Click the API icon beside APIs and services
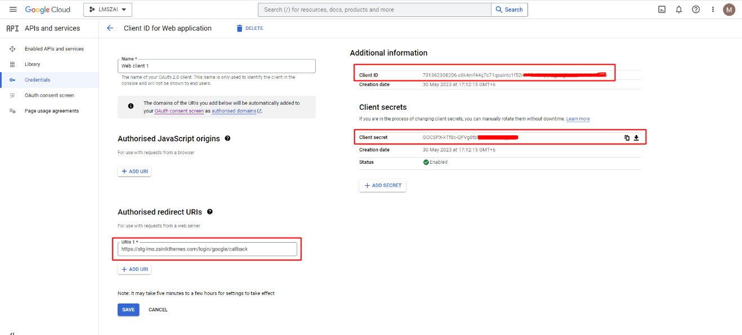The image size is (742, 335). click(x=12, y=28)
